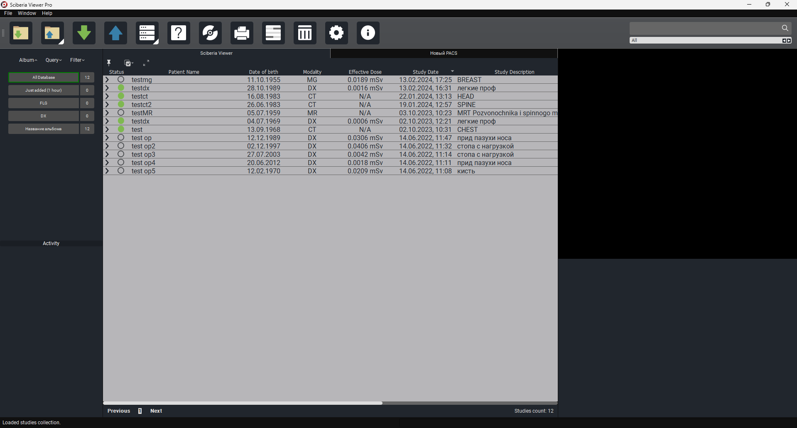Sort by the Study Date column header
The height and width of the screenshot is (428, 797).
click(426, 72)
